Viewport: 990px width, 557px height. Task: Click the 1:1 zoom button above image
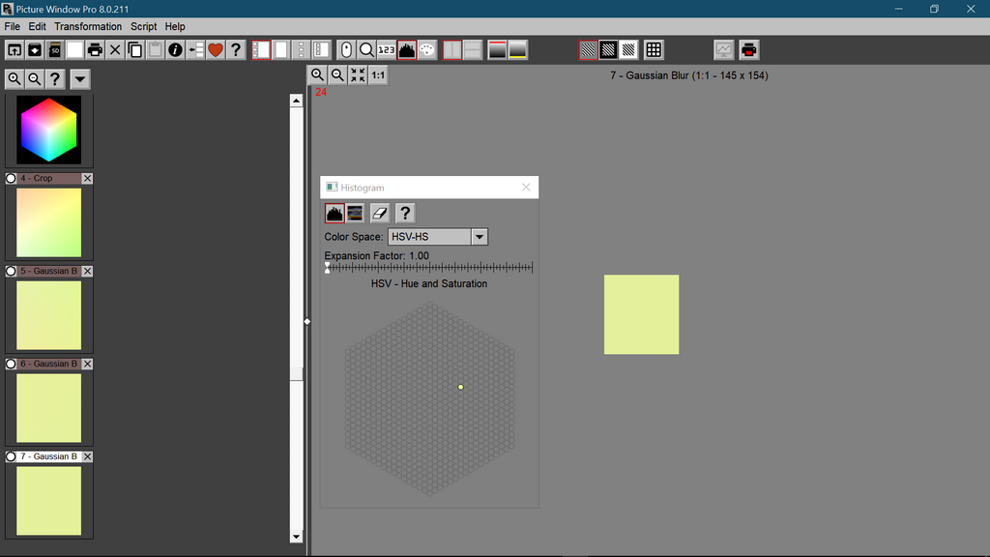point(378,75)
